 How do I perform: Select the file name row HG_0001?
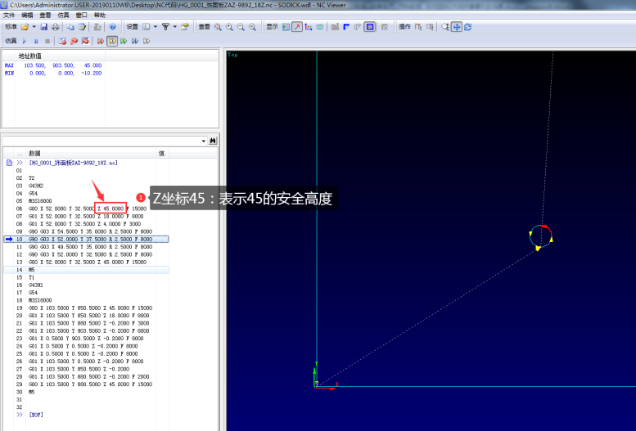point(73,163)
